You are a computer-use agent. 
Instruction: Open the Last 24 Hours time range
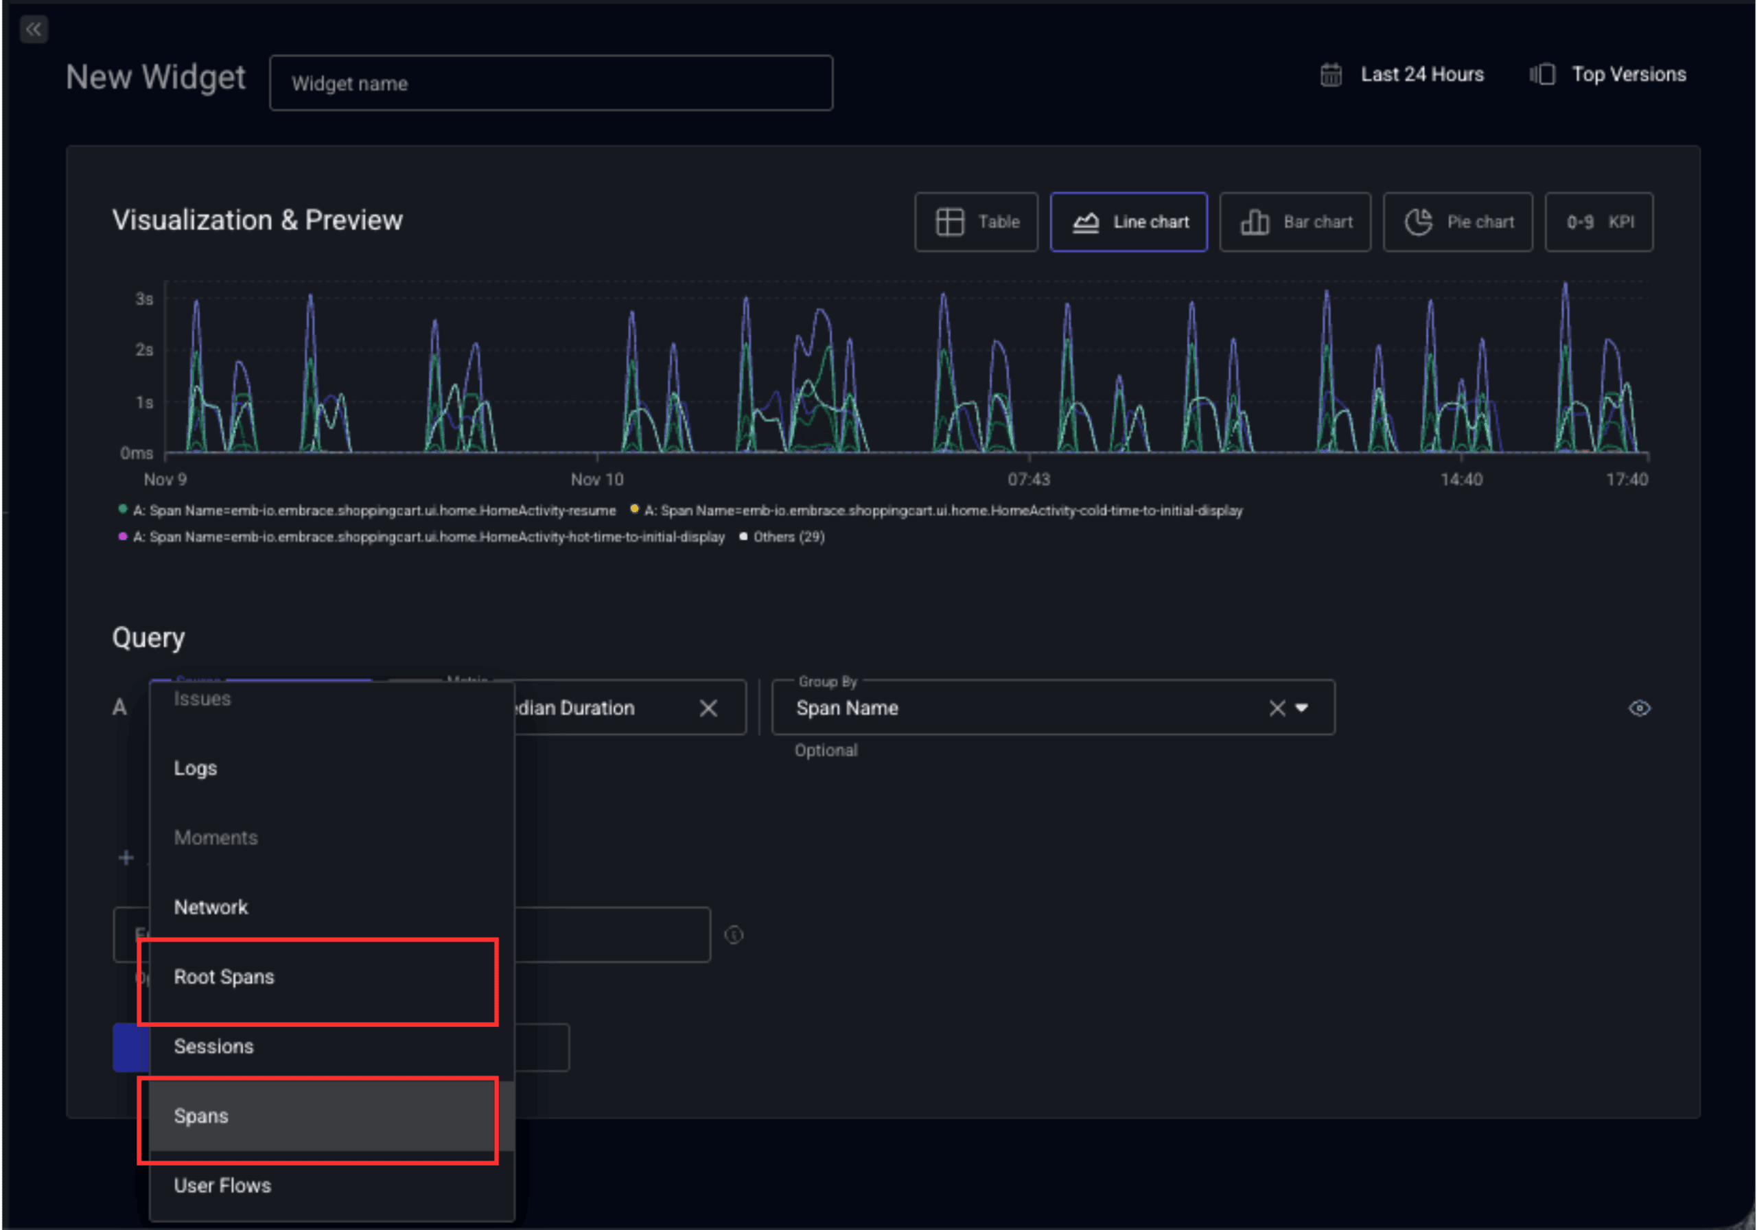[x=1421, y=75]
